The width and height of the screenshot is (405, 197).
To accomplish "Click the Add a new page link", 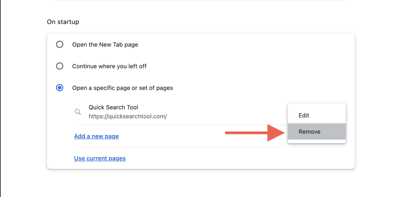I will 96,136.
